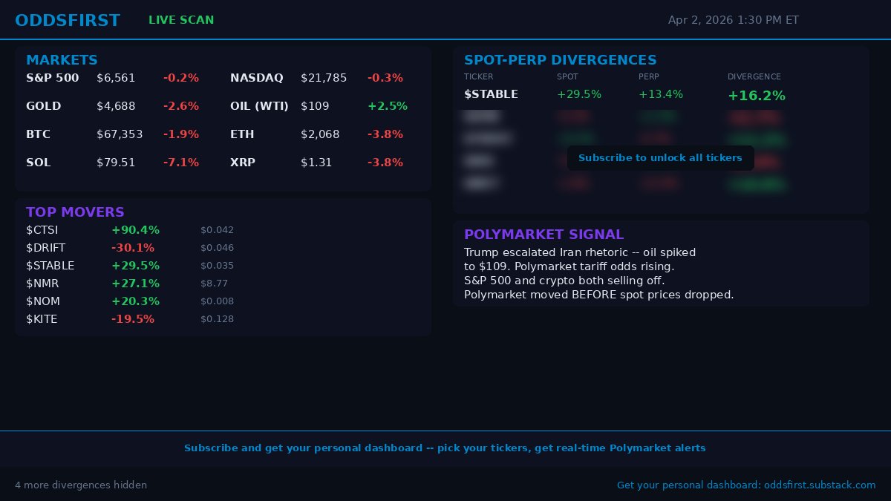Click the DIVERGENCE column header
The width and height of the screenshot is (891, 501).
754,76
